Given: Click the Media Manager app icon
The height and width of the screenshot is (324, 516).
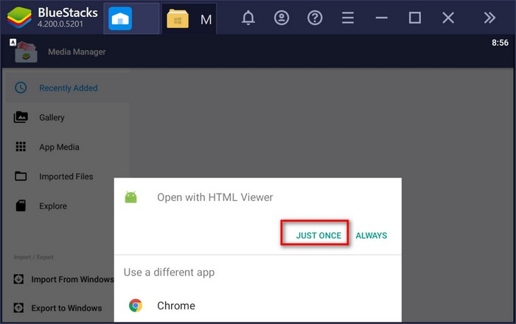Looking at the screenshot, I should point(26,52).
